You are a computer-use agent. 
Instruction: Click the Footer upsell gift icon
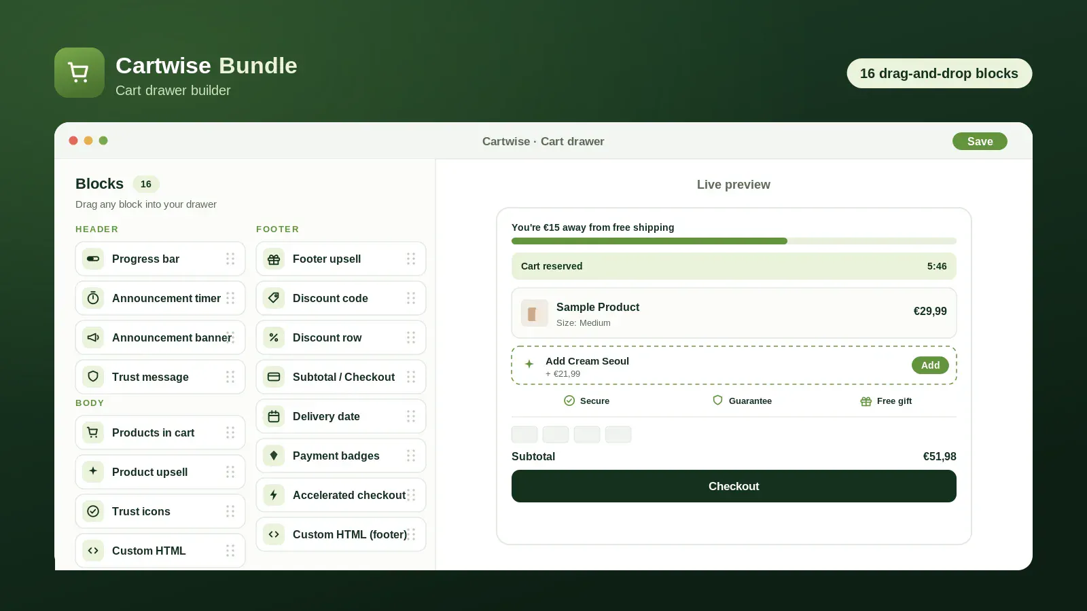pyautogui.click(x=274, y=259)
